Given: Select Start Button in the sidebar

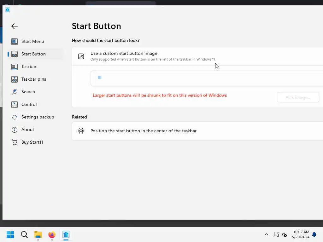Looking at the screenshot, I should click(x=35, y=54).
